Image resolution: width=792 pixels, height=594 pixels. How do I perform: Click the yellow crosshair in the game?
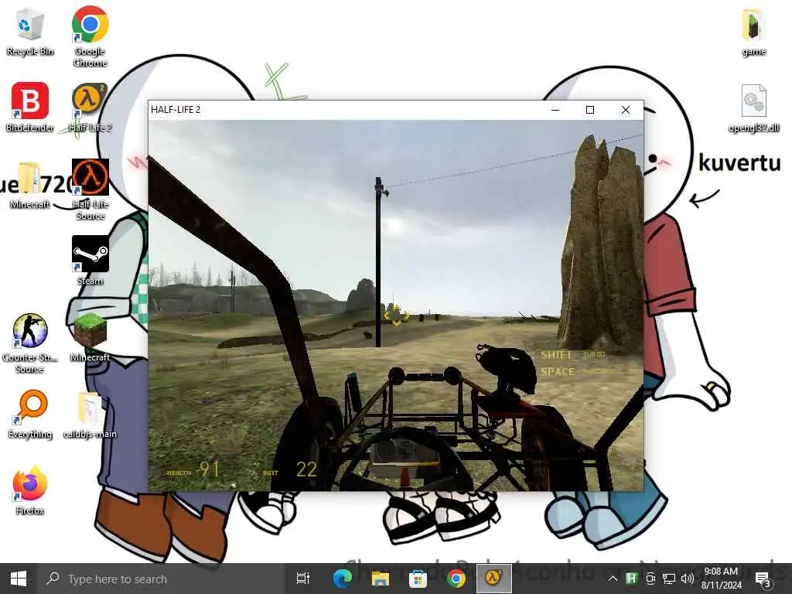tap(397, 316)
